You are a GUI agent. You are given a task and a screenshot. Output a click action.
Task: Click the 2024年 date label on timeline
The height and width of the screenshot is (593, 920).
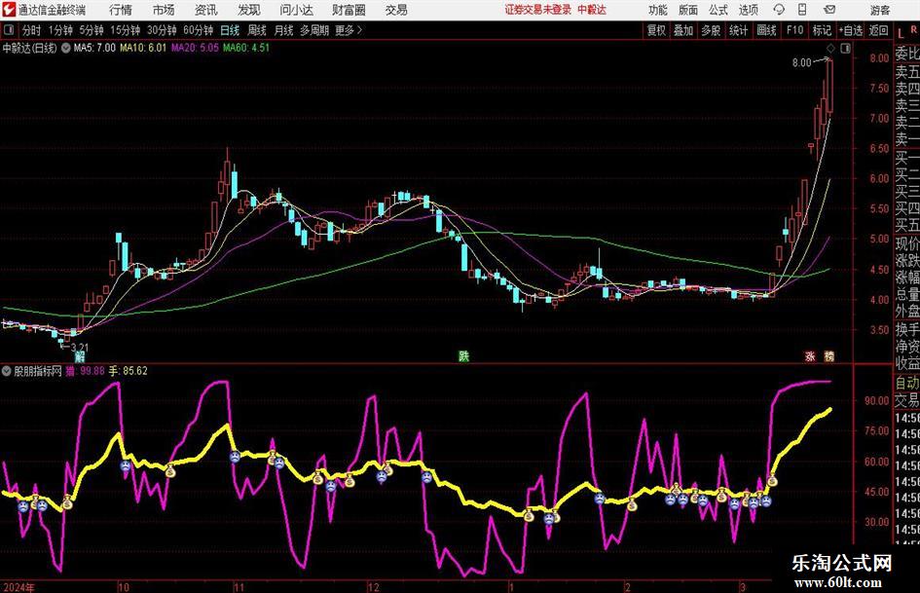click(x=18, y=587)
